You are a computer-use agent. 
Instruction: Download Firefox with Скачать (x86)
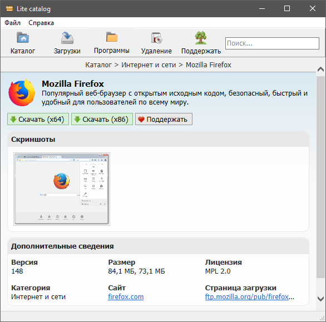[102, 119]
